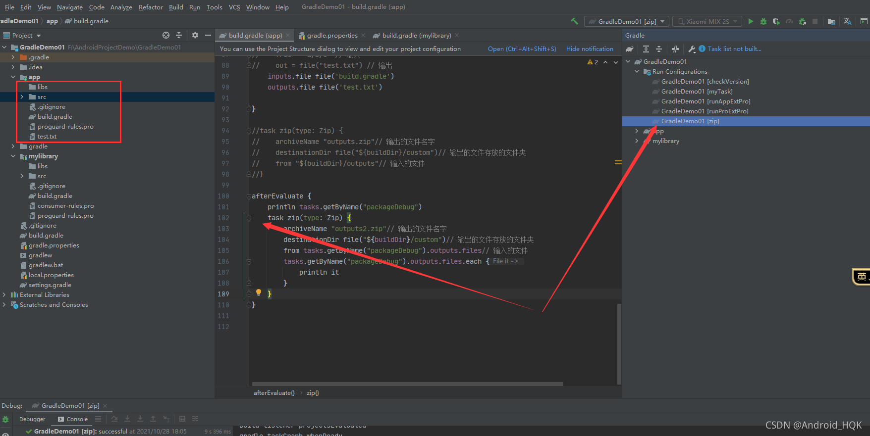Click the warnings indicator showing 2
This screenshot has height=436, width=870.
coord(593,62)
